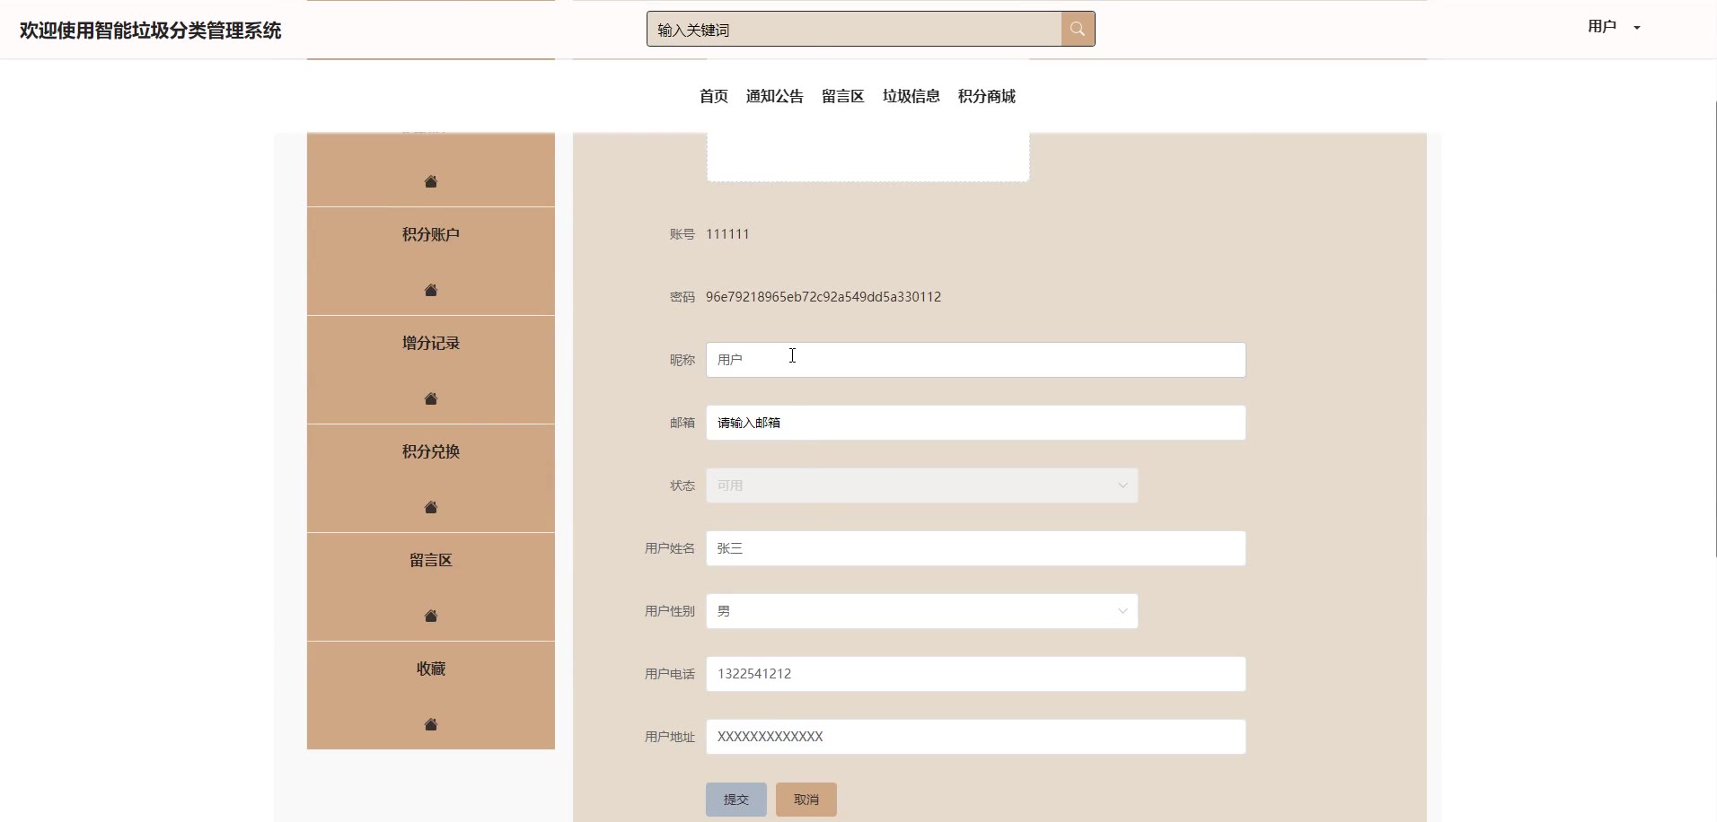Viewport: 1717px width, 822px height.
Task: Open 垃圾信息 navigation item
Action: click(x=911, y=96)
